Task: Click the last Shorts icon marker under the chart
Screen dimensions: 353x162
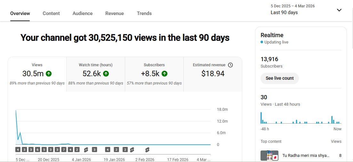Action: click(x=147, y=150)
